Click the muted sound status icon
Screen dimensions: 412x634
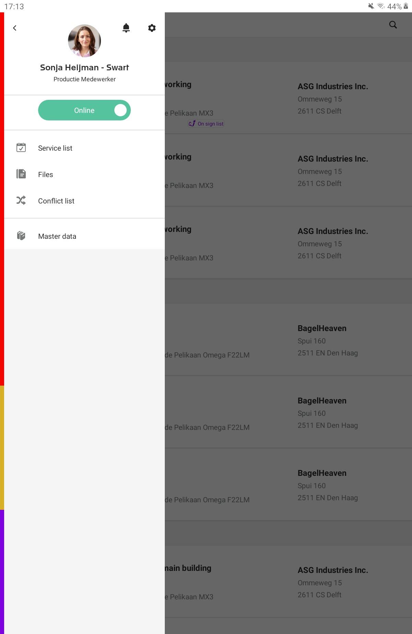[371, 6]
